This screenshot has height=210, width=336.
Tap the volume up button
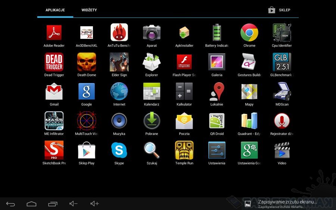(x=95, y=204)
